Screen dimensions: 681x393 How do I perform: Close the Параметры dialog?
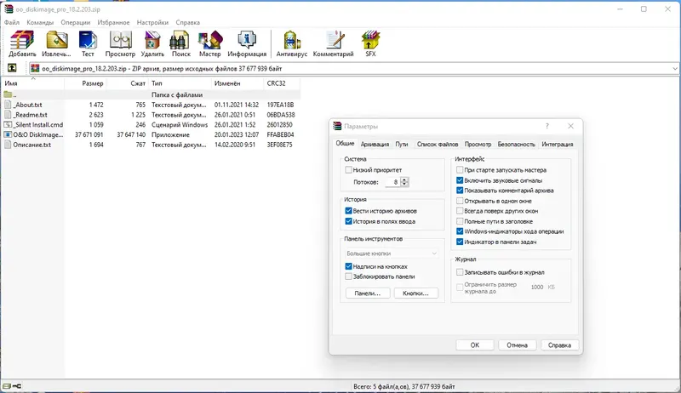point(570,126)
